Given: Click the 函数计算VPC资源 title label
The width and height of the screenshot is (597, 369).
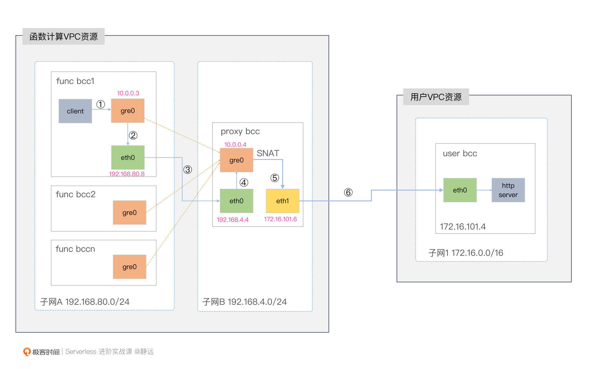Looking at the screenshot, I should pyautogui.click(x=63, y=37).
